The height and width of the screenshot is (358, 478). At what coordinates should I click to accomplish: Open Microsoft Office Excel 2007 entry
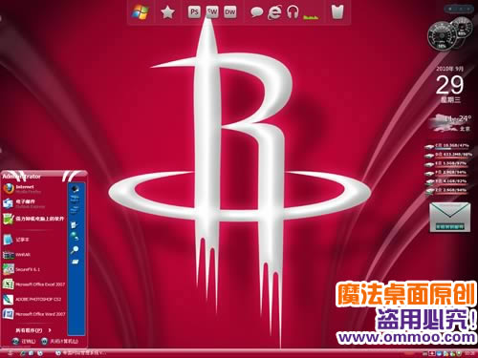[33, 284]
